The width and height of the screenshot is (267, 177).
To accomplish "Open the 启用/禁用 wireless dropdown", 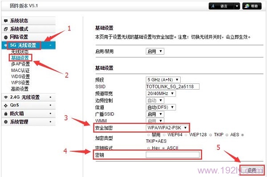I will pyautogui.click(x=155, y=51).
